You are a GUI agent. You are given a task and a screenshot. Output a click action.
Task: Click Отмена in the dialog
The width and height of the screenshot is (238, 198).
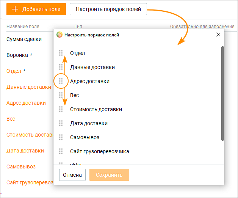tap(72, 175)
